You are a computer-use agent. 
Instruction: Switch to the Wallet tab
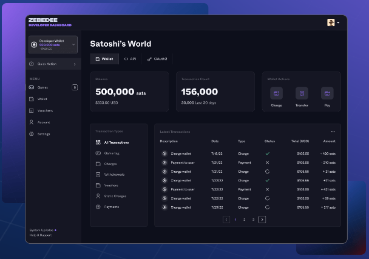[104, 59]
